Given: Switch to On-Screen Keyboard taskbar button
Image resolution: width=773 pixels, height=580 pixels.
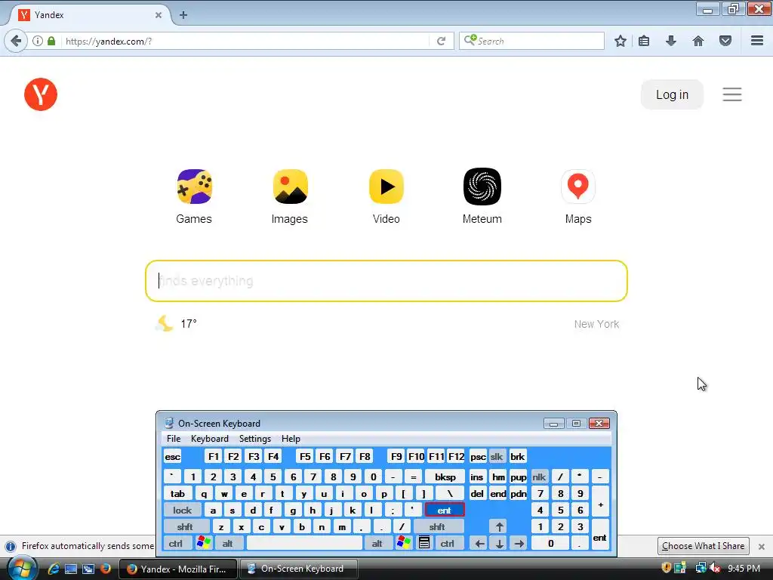Looking at the screenshot, I should pyautogui.click(x=298, y=569).
